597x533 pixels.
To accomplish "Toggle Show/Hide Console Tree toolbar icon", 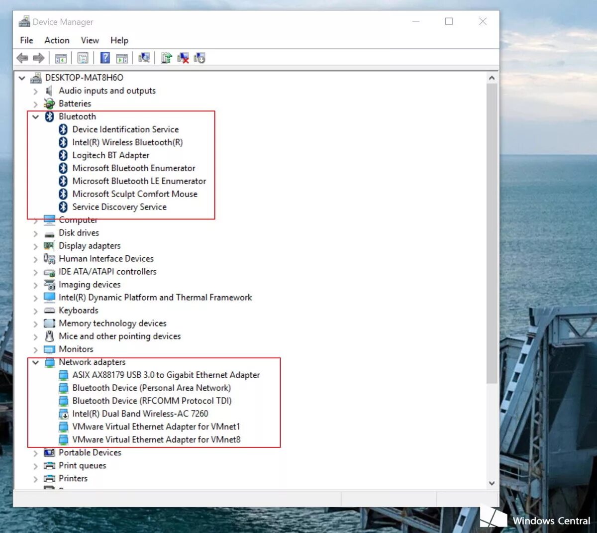I will tap(61, 58).
